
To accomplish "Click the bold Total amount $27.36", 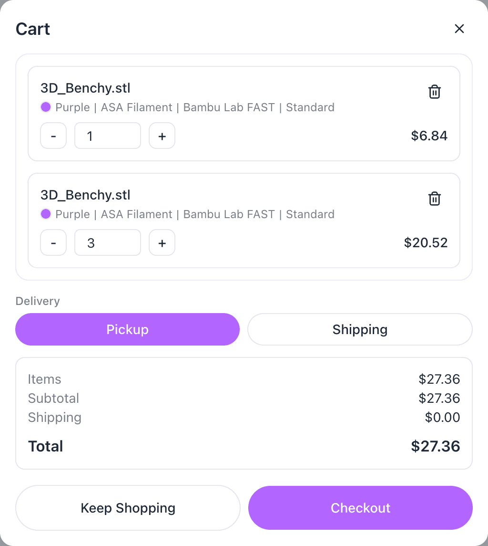I will click(435, 446).
